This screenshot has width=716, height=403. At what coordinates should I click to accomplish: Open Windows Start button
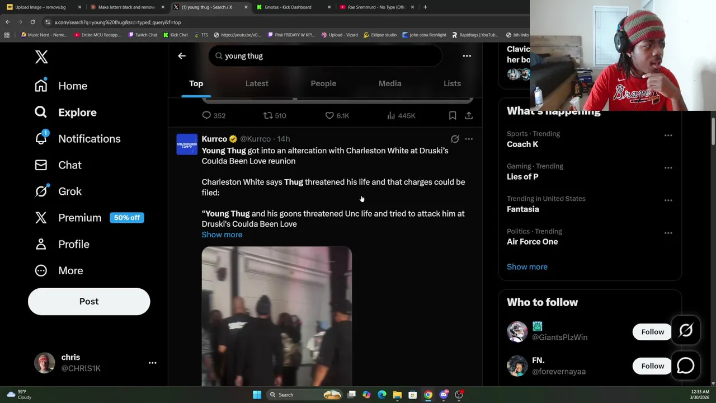point(257,395)
